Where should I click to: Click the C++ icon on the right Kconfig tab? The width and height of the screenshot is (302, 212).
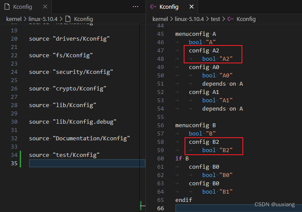(153, 7)
